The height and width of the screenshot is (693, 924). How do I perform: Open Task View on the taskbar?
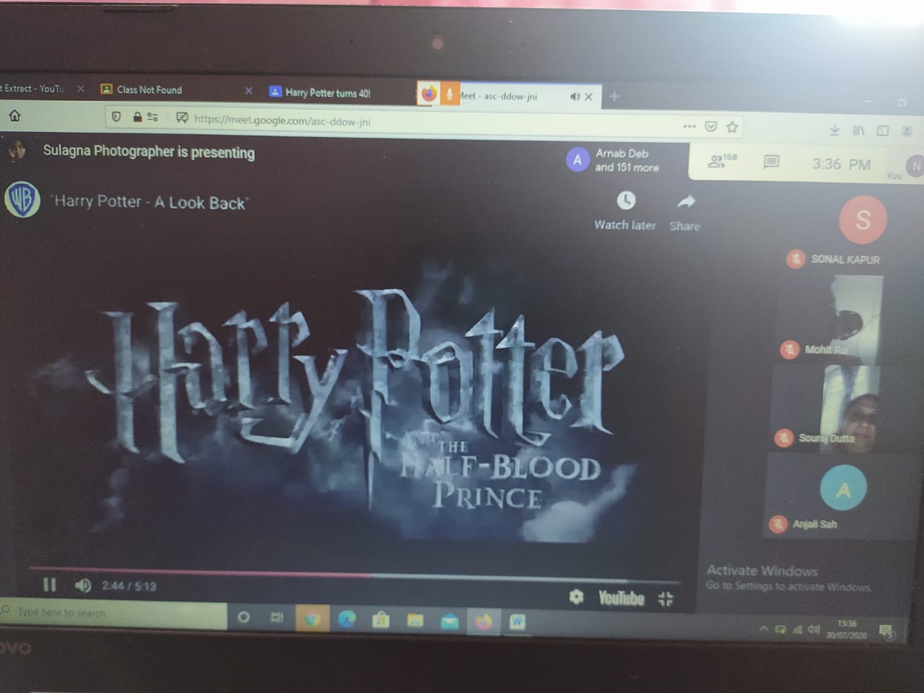(277, 617)
